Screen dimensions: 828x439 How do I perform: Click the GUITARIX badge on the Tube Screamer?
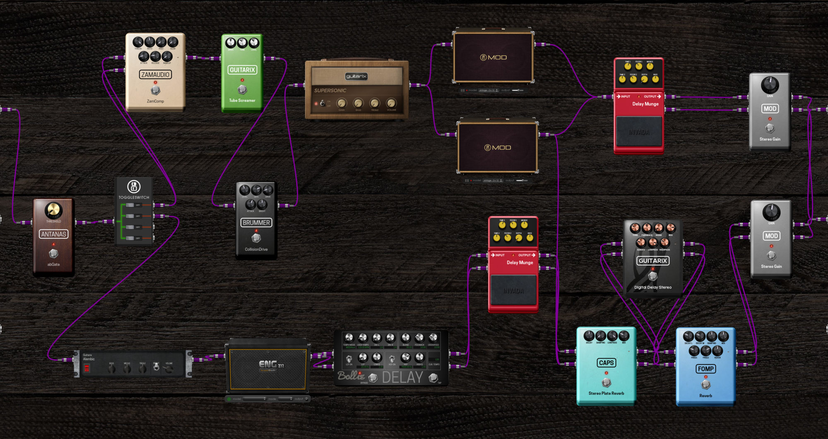tap(242, 70)
